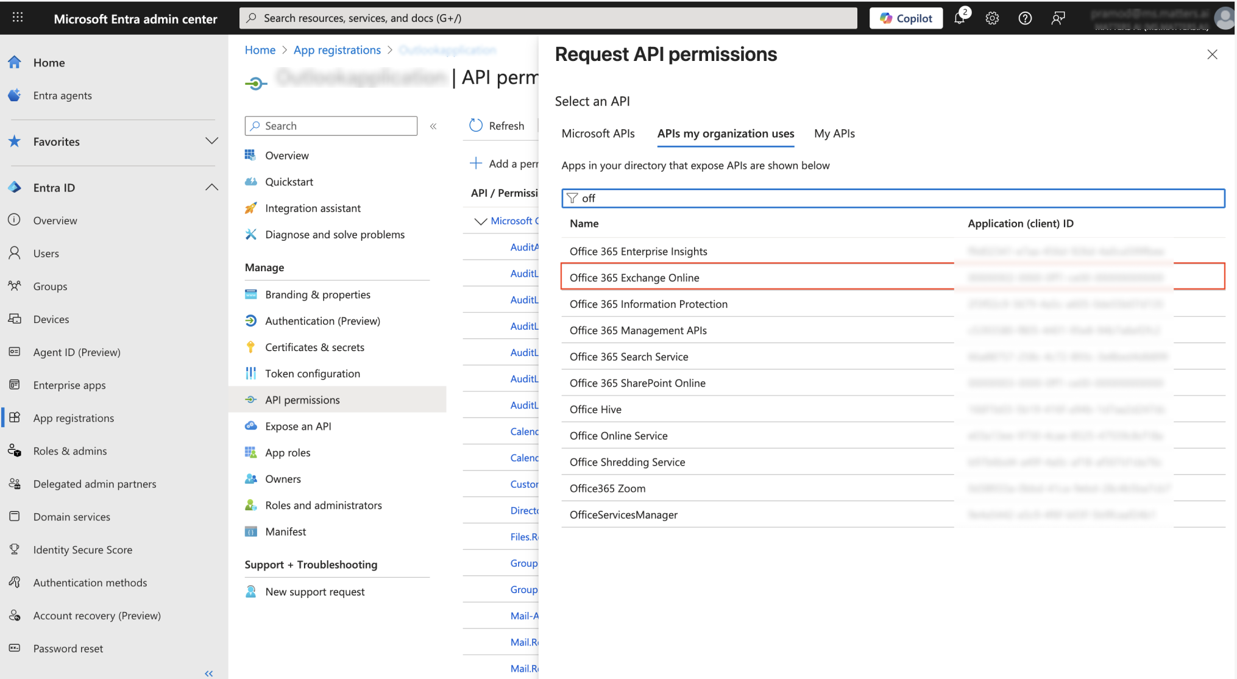Choose Office Online Service
1237x679 pixels.
pyautogui.click(x=893, y=435)
